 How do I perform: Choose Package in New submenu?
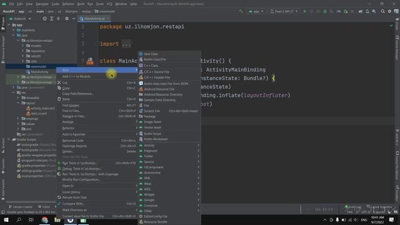[169, 116]
